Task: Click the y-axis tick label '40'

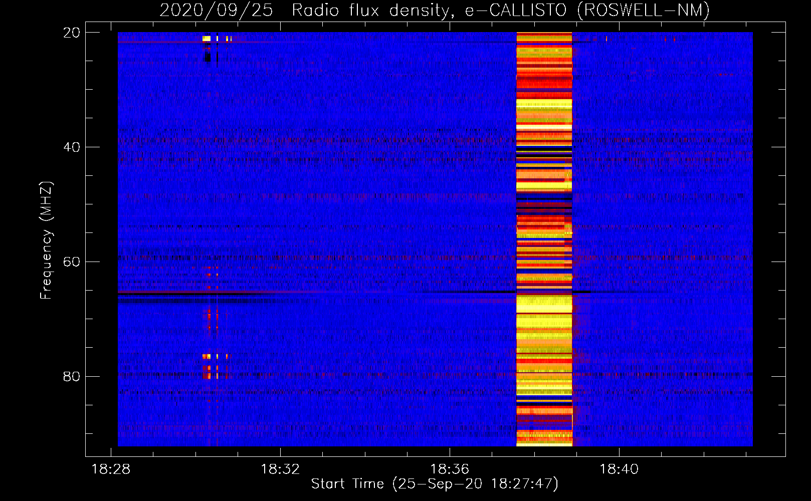Action: click(x=71, y=147)
